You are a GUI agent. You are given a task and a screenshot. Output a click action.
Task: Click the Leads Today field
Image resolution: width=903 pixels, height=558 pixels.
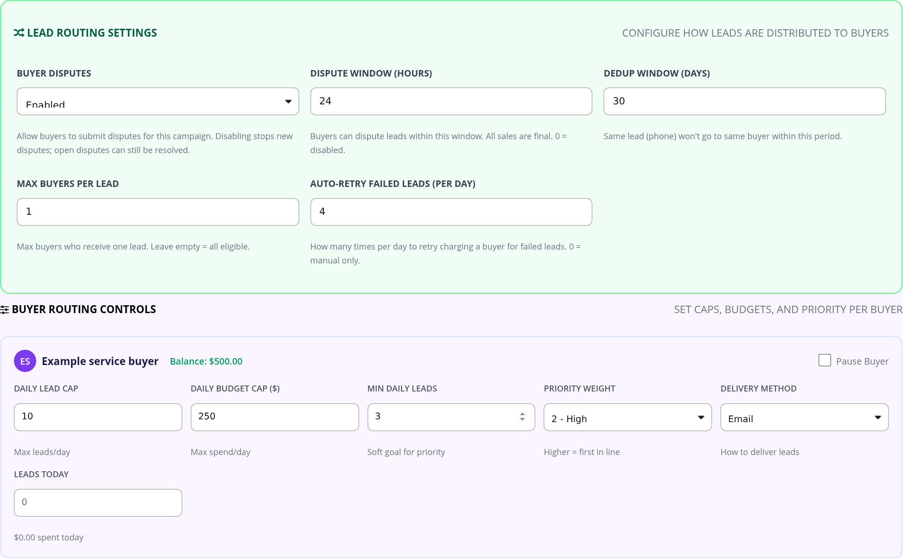(98, 503)
